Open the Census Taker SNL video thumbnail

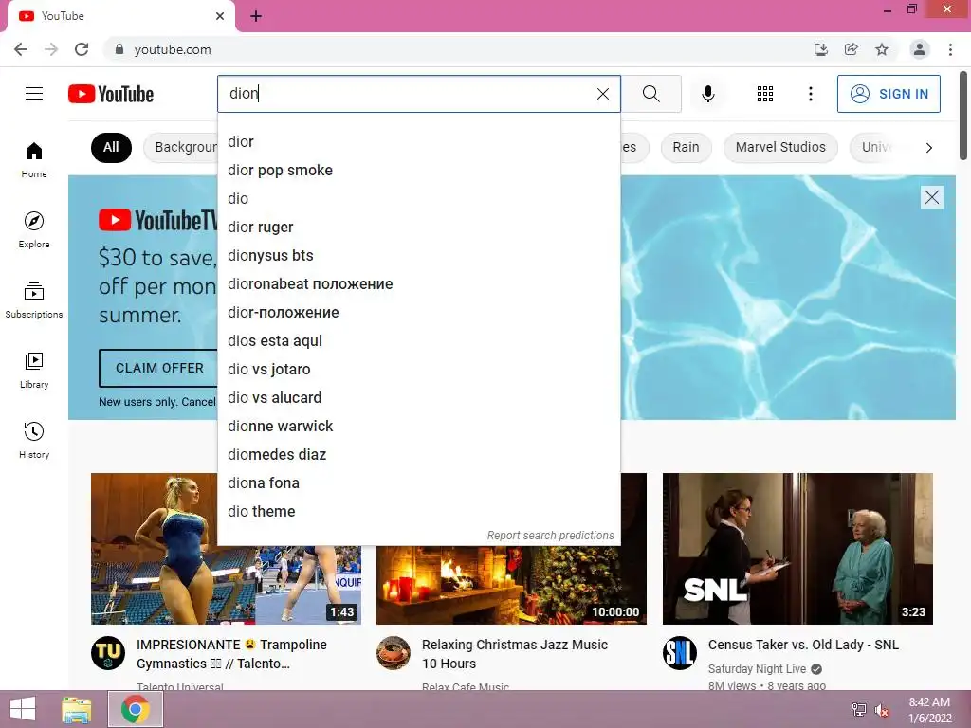[x=797, y=549]
